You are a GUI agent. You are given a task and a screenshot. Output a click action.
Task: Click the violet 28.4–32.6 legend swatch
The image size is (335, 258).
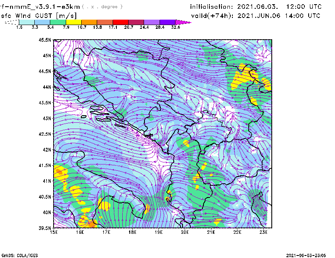pyautogui.click(x=167, y=22)
